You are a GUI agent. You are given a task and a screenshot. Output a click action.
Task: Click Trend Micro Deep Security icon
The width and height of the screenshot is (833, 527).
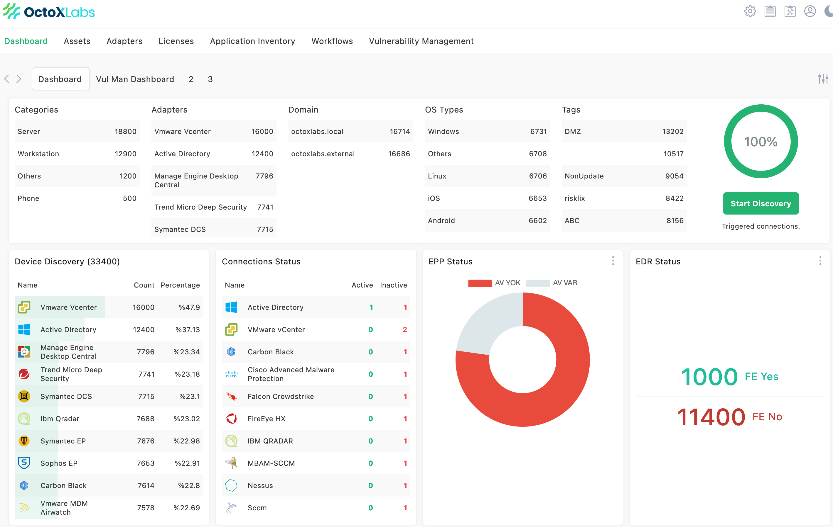click(24, 374)
